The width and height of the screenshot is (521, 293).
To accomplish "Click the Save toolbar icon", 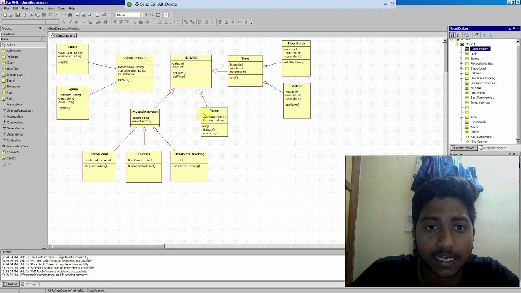I will 18,15.
